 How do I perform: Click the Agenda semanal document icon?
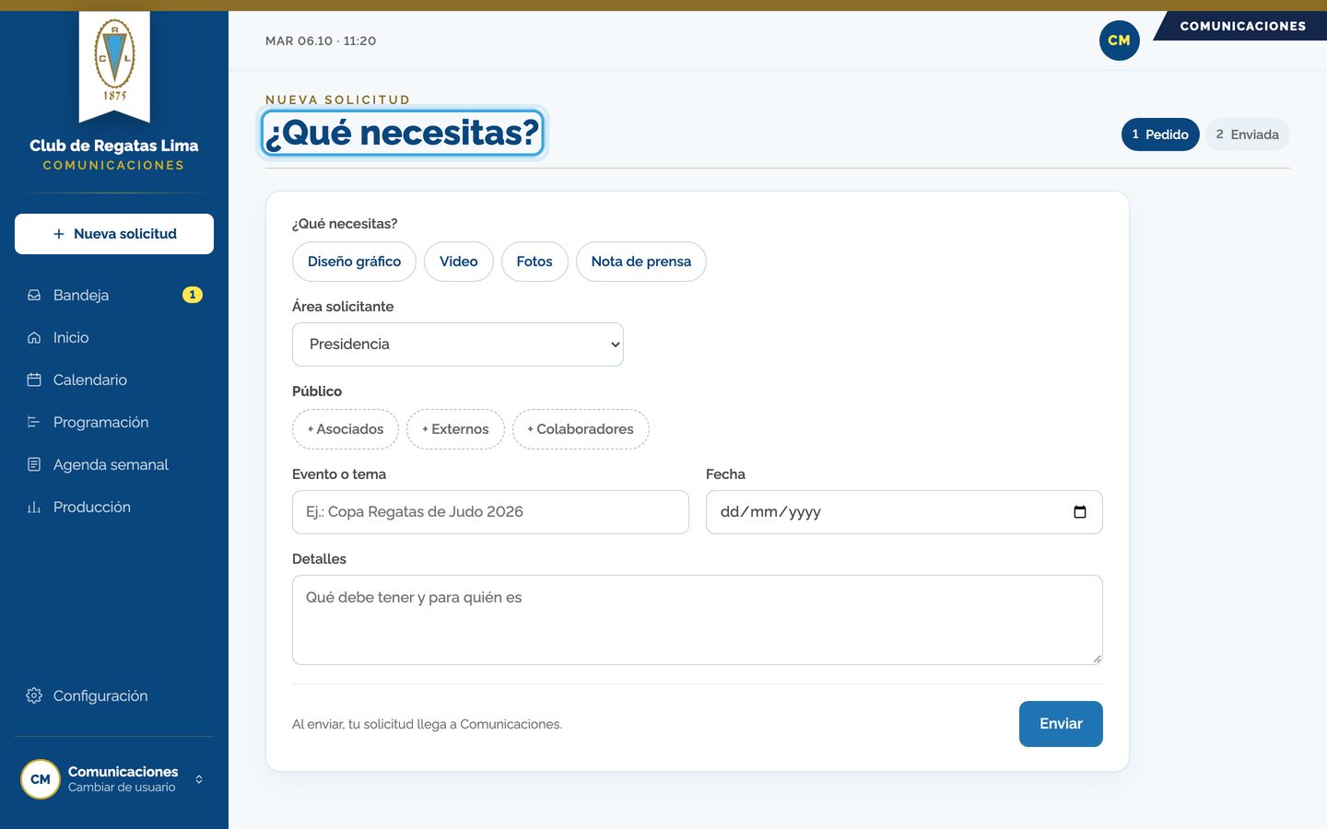coord(34,464)
